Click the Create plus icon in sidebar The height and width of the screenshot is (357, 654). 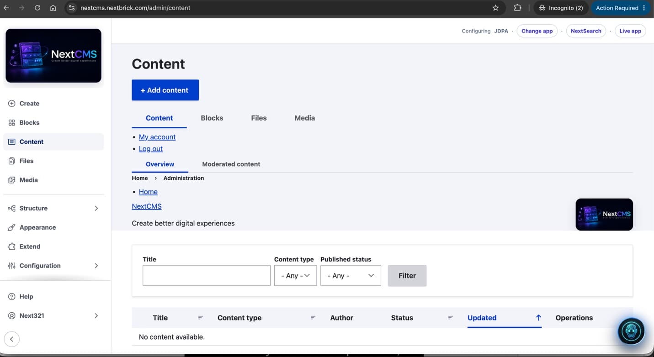(12, 104)
